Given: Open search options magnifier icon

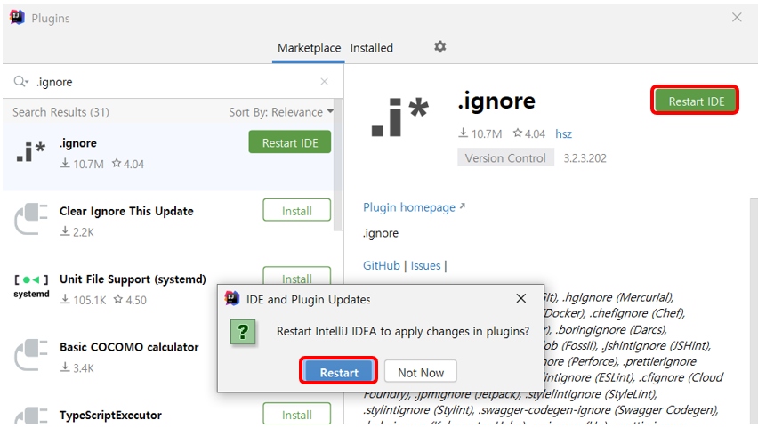Looking at the screenshot, I should click(x=20, y=81).
